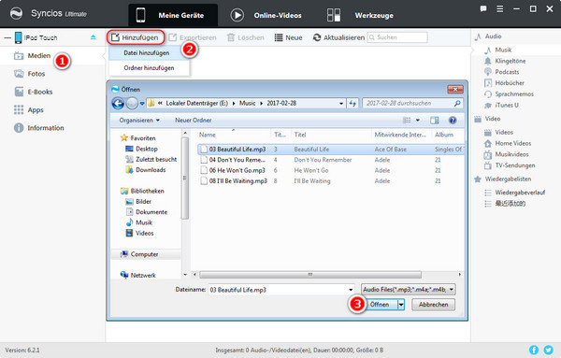Expand the Öffnen button dropdown arrow
This screenshot has width=561, height=358.
pyautogui.click(x=401, y=305)
